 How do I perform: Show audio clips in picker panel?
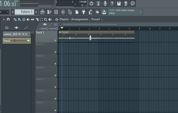click(x=16, y=28)
